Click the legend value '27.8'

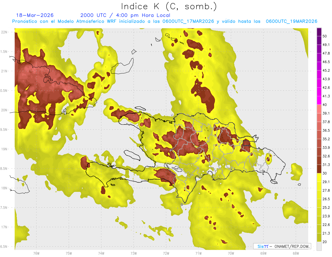[x=326, y=190]
